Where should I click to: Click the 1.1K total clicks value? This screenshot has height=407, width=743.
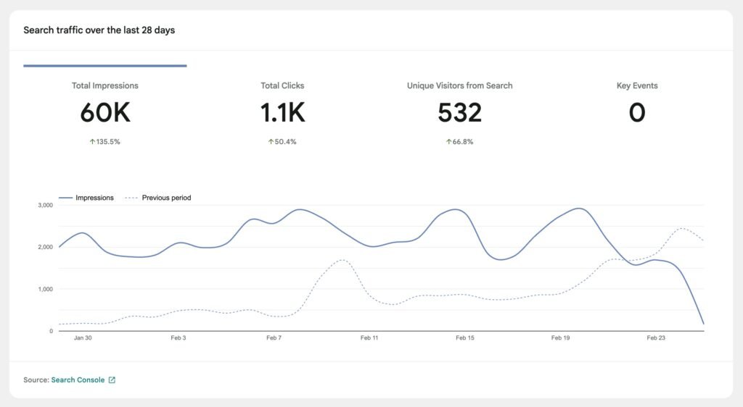tap(282, 113)
